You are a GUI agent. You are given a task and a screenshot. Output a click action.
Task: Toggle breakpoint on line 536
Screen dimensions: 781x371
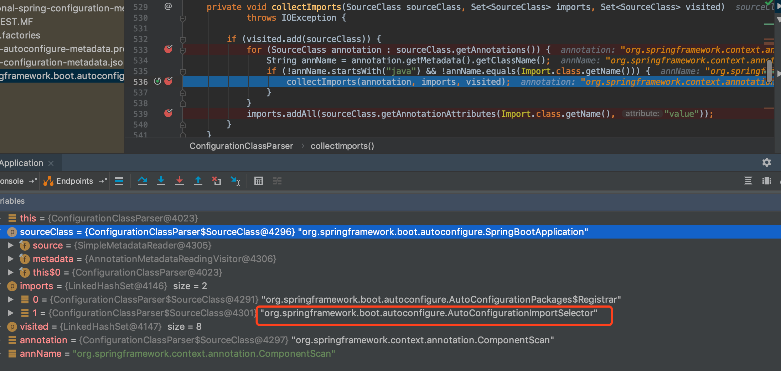tap(169, 81)
